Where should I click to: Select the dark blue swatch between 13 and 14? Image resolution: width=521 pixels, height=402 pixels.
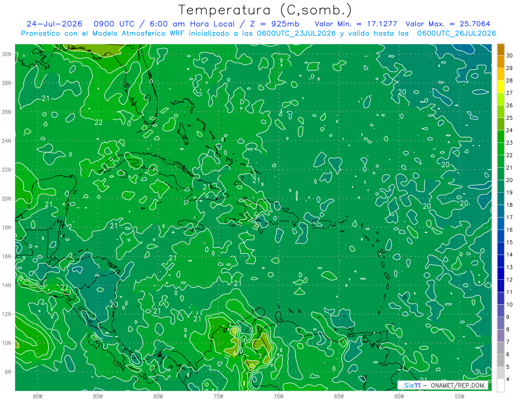[x=501, y=261]
